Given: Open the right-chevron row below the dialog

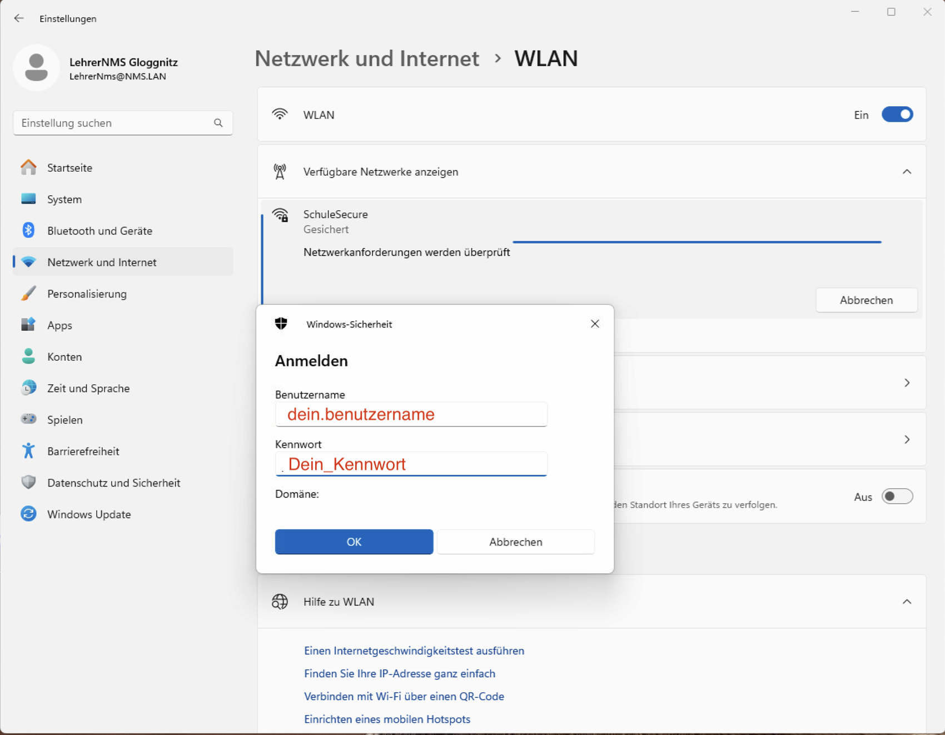Looking at the screenshot, I should (907, 383).
